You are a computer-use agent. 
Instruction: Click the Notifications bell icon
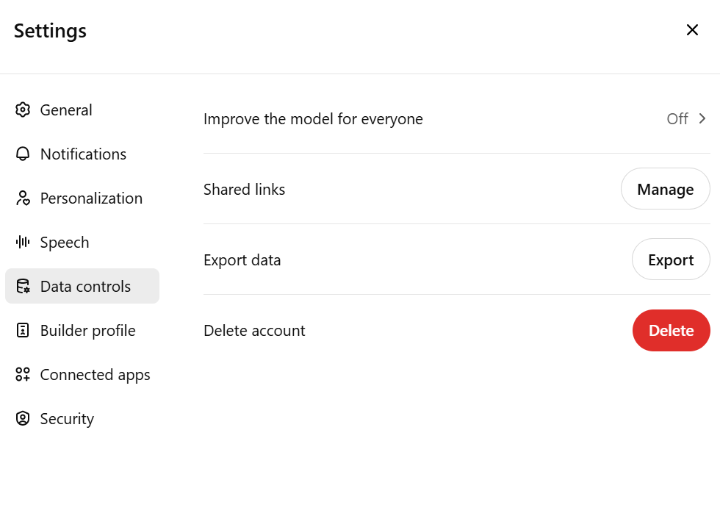(x=23, y=154)
